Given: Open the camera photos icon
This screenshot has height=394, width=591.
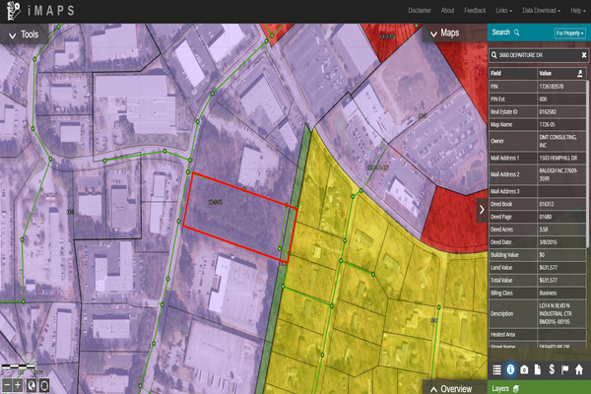Looking at the screenshot, I should [x=525, y=368].
